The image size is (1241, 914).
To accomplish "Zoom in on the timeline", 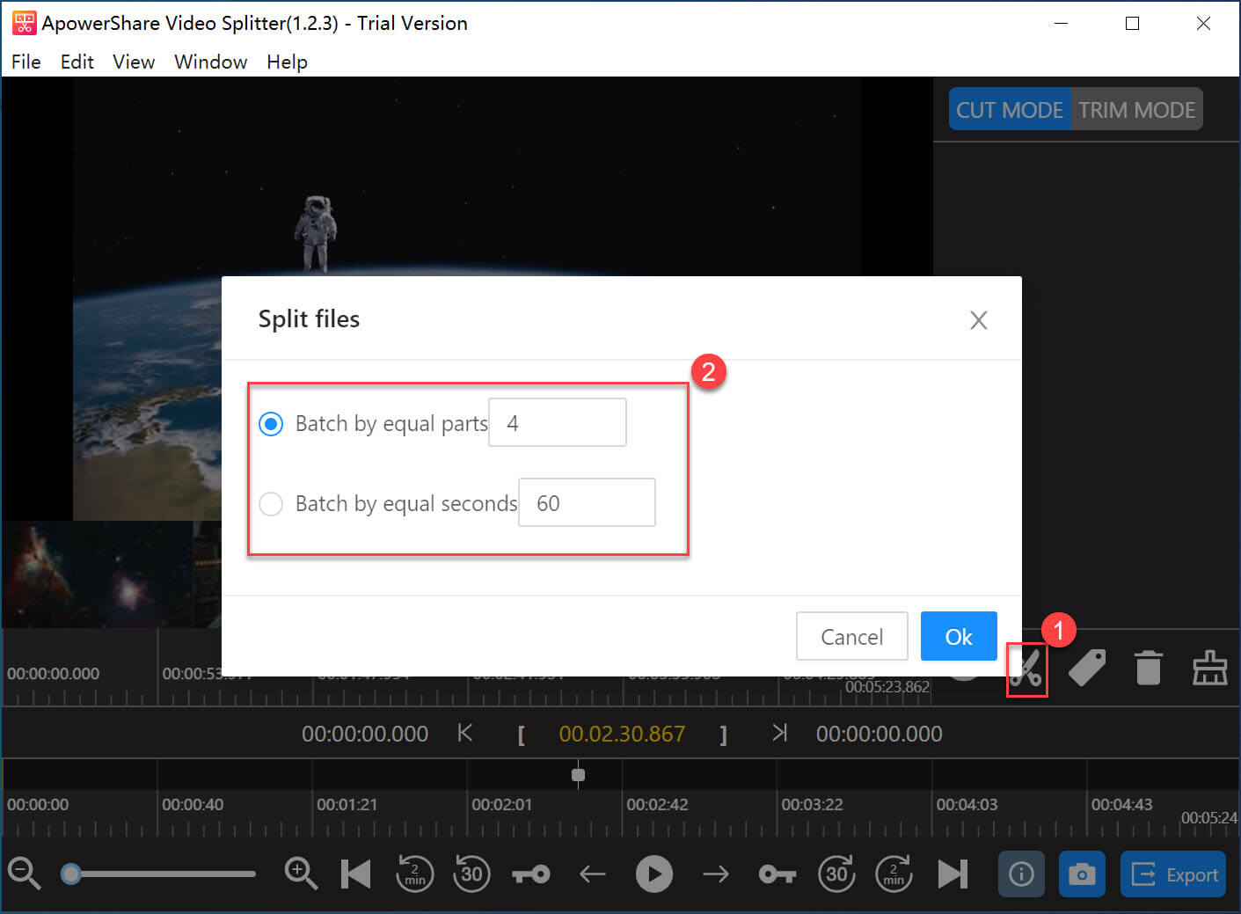I will (301, 874).
